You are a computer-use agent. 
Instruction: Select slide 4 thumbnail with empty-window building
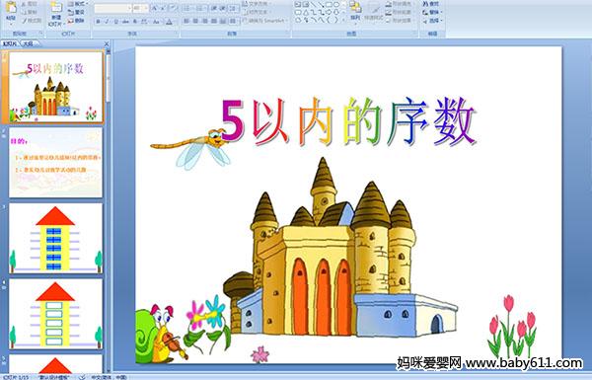click(56, 314)
